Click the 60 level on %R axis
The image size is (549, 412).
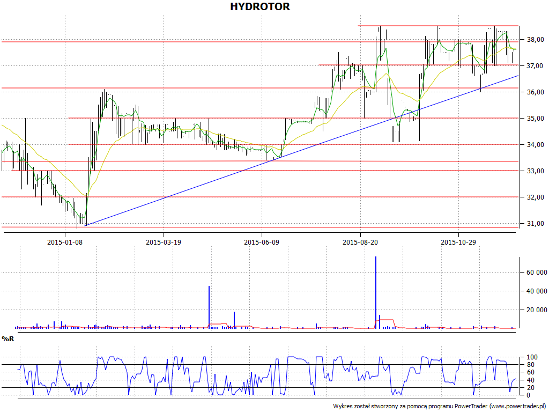530,372
